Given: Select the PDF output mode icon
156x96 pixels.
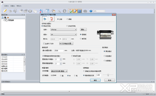Looking at the screenshot, I should pos(52,19).
